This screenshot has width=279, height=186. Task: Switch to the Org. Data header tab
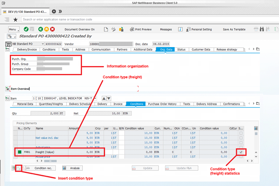coord(165,49)
